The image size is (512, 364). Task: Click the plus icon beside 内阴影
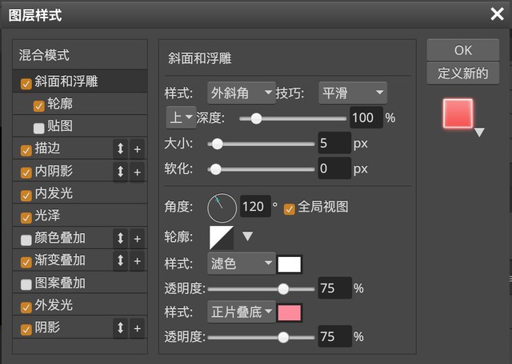[x=137, y=172]
